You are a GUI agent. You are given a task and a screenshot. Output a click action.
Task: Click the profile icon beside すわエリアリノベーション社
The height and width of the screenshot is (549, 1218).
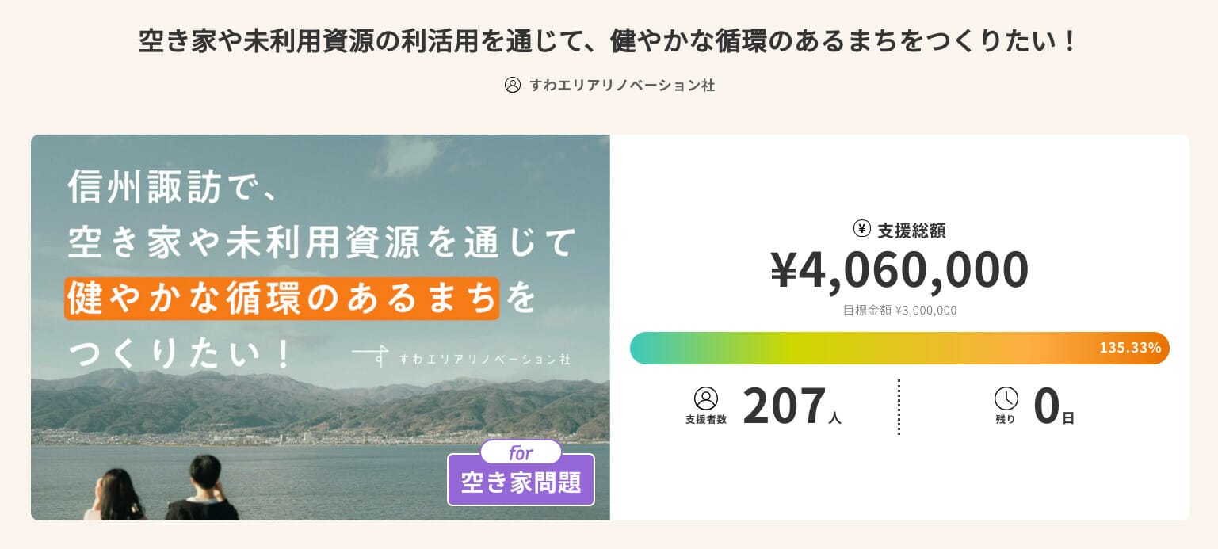pos(513,85)
